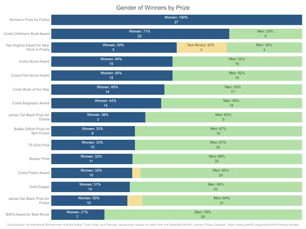Select Men segment of Costa Book of the Year
This screenshot has height=229, width=306.
233,89
